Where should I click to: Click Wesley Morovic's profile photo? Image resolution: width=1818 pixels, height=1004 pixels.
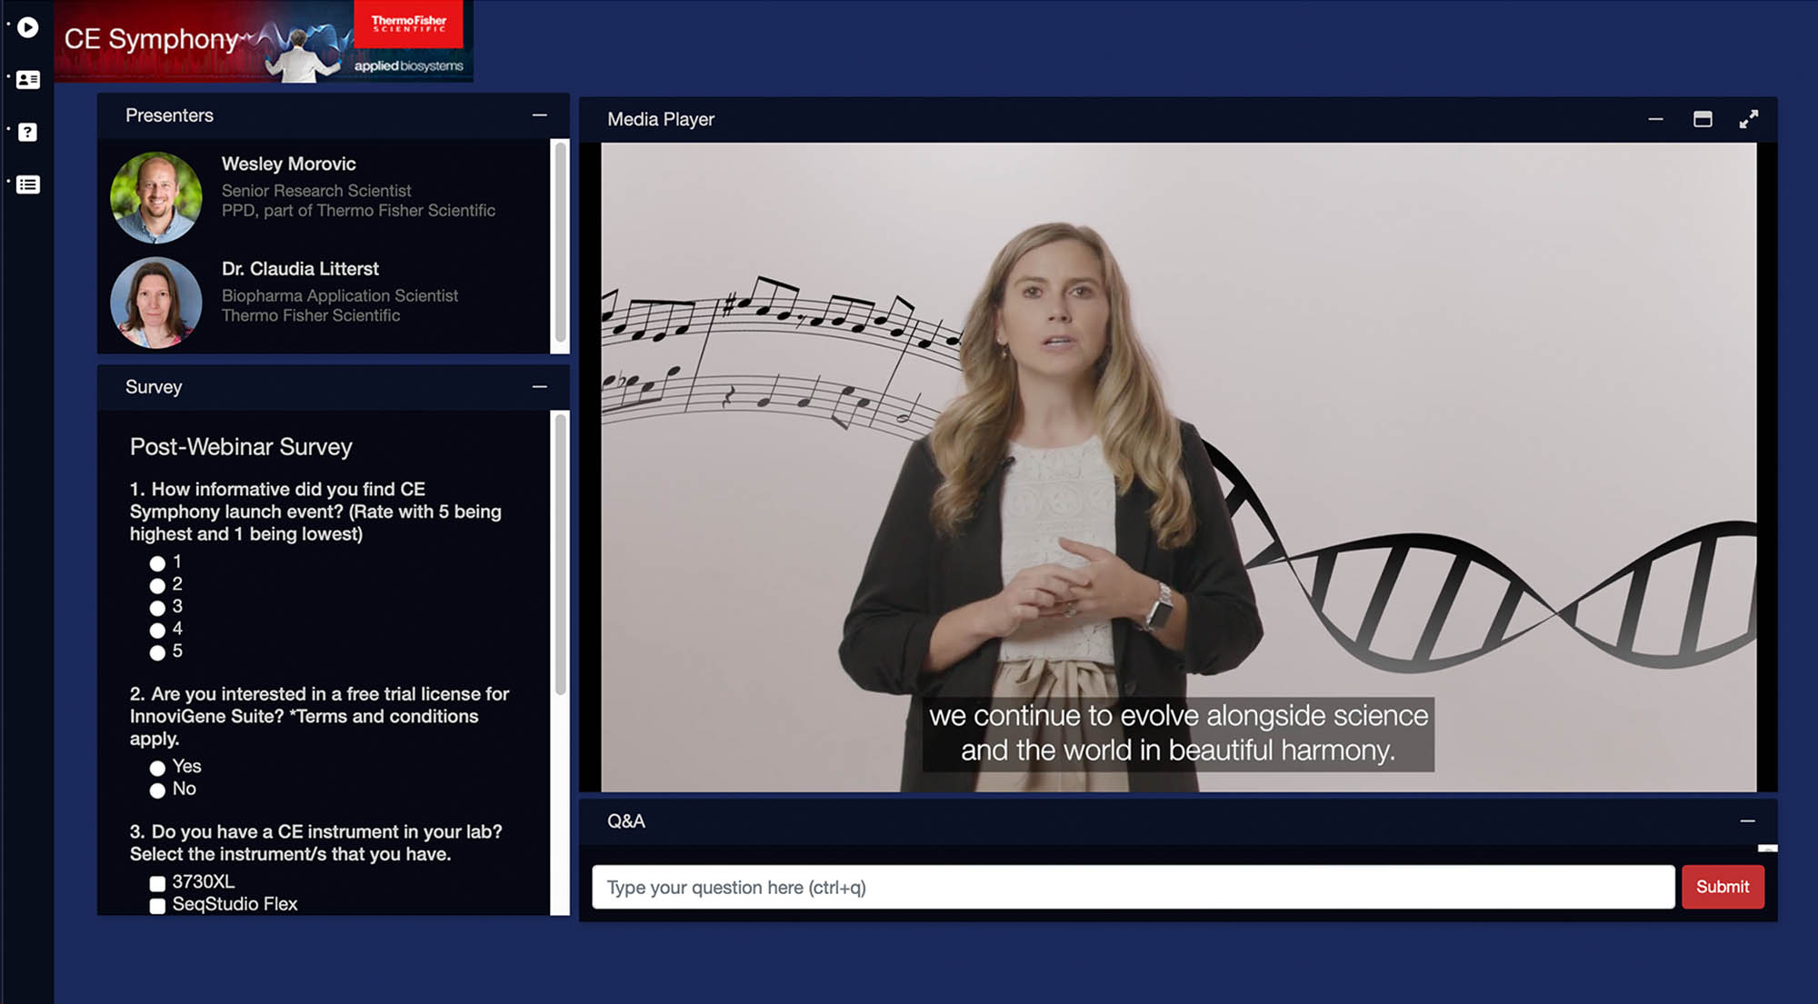click(156, 197)
